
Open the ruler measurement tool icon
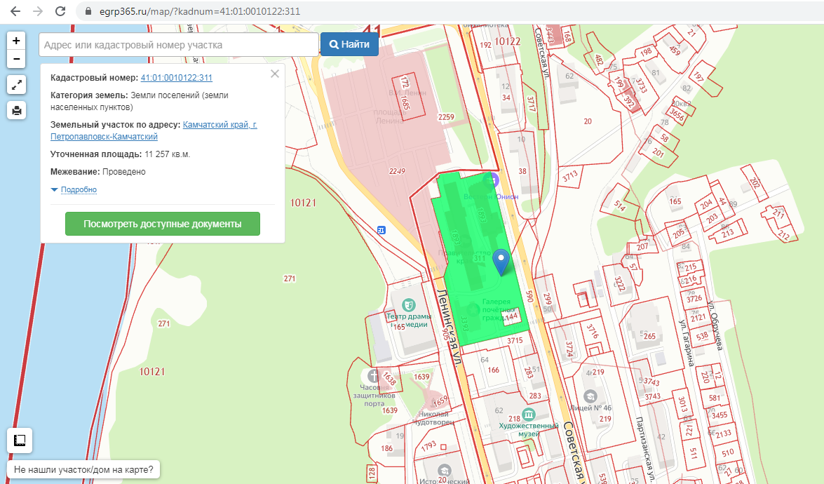(x=20, y=441)
